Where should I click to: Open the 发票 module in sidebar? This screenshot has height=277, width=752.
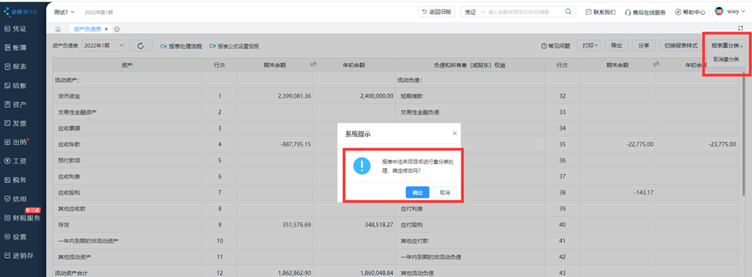pyautogui.click(x=15, y=123)
